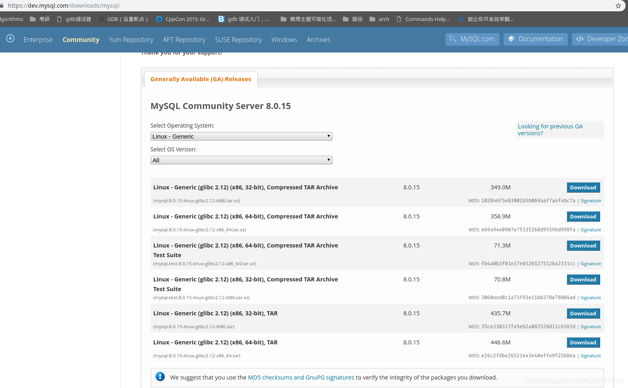628x388 pixels.
Task: Select the Generally Available (GA) Releases tab
Action: coord(201,79)
